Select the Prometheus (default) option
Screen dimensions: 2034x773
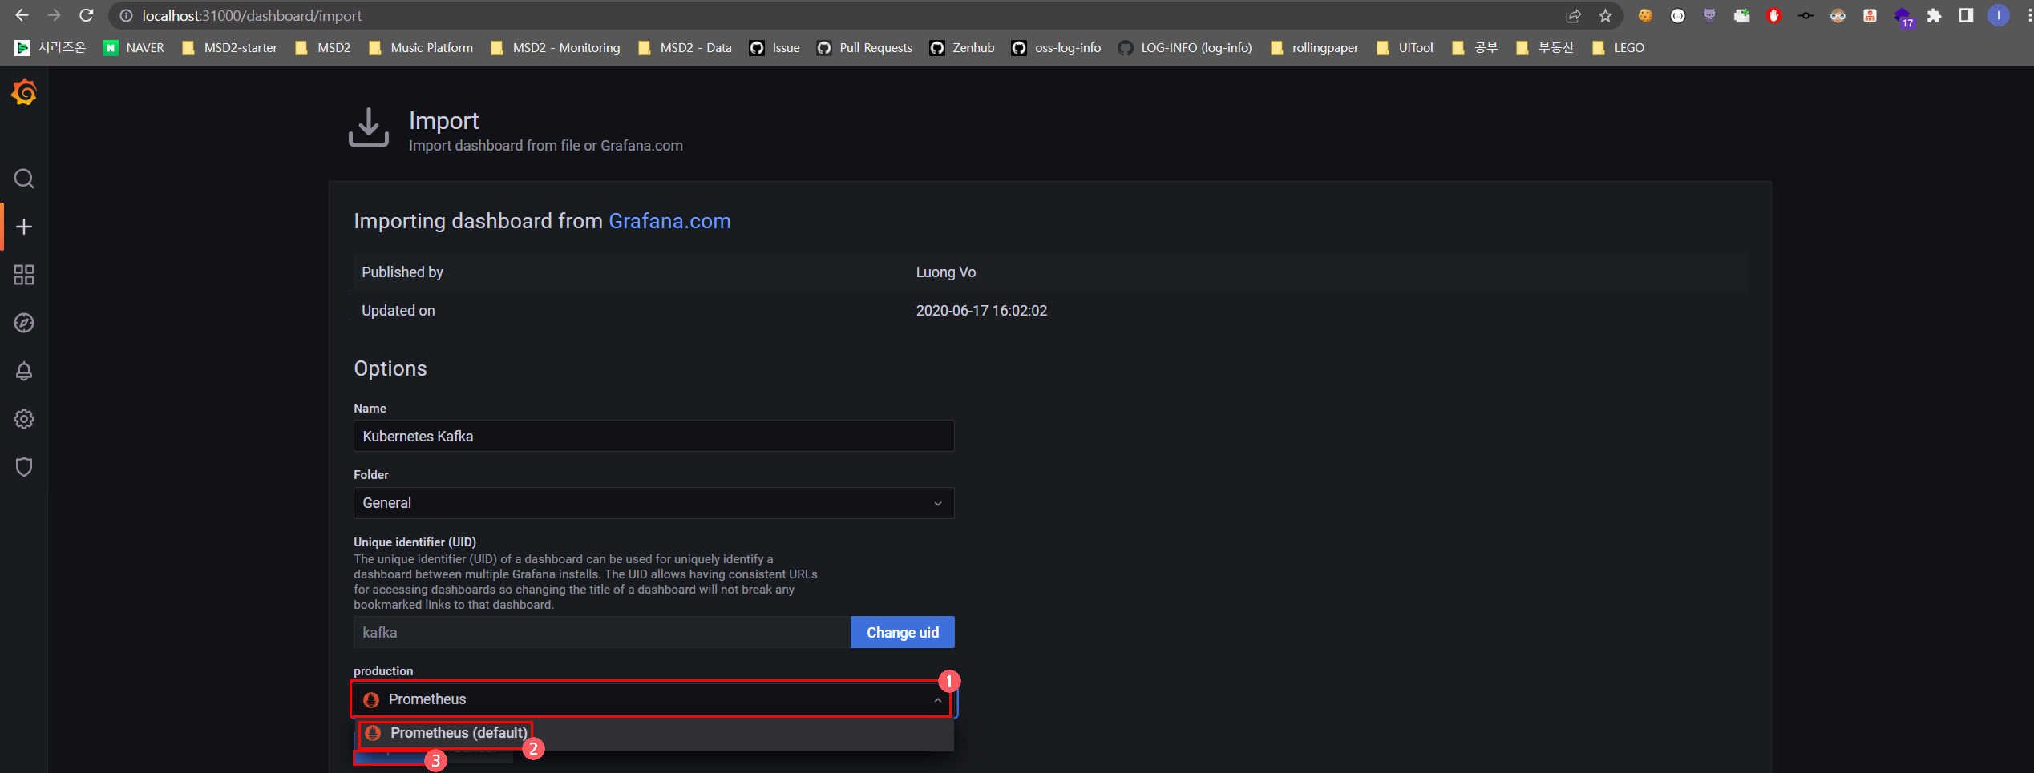click(x=654, y=733)
